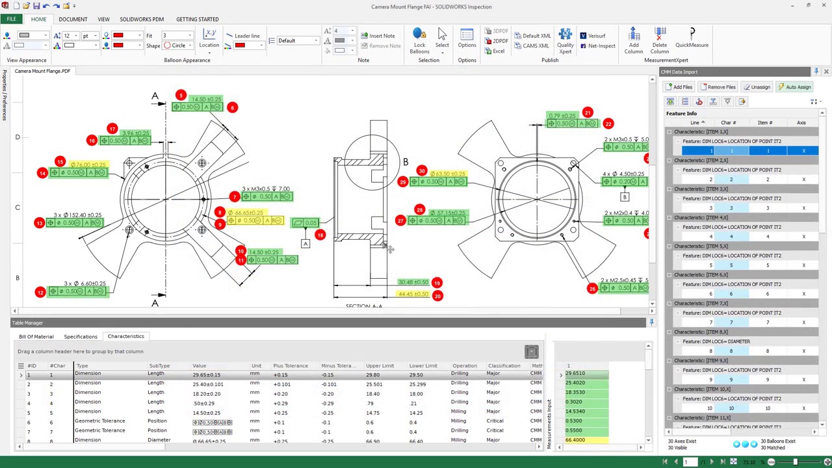Click the Add Files button
The height and width of the screenshot is (468, 832).
coord(678,87)
